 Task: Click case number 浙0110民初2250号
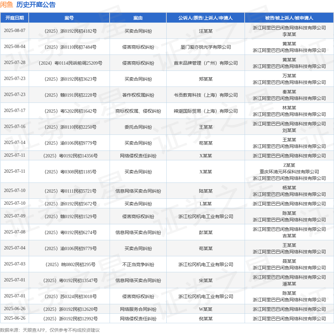[x=70, y=127]
